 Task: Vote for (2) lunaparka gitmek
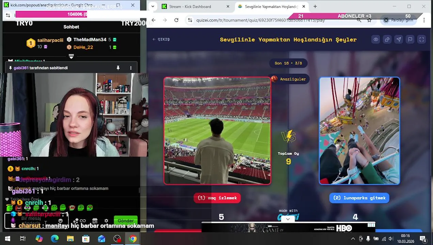(x=359, y=198)
